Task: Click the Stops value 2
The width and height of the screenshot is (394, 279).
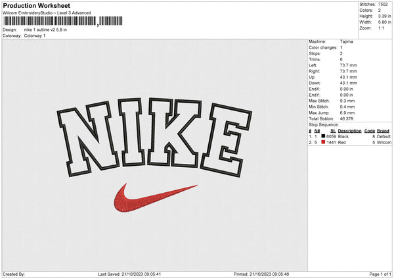Action: point(341,53)
